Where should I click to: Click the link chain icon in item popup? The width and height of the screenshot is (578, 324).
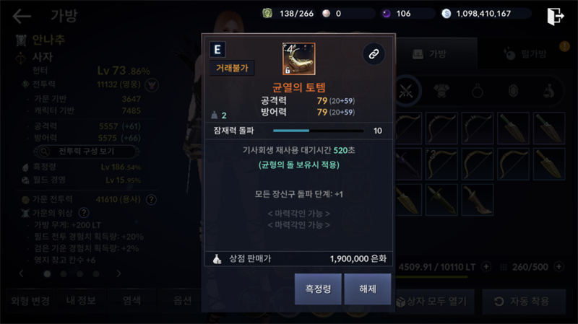pos(374,54)
